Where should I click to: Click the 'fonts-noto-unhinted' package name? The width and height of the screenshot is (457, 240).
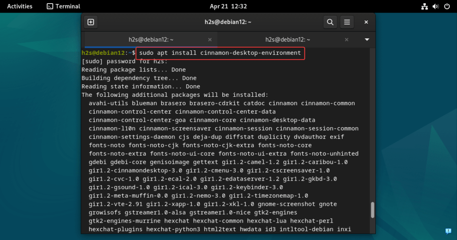pos(324,154)
